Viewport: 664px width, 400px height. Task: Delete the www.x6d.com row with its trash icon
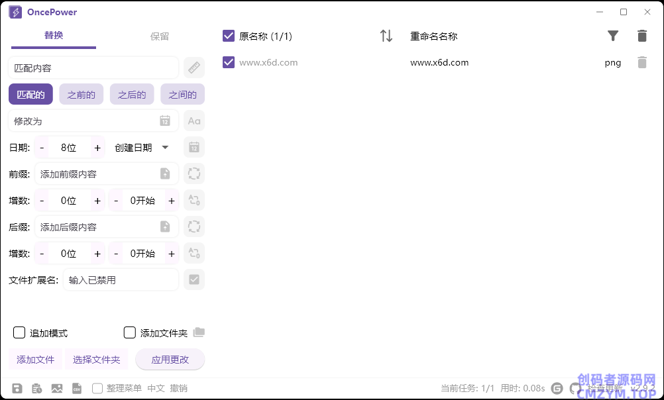point(641,63)
